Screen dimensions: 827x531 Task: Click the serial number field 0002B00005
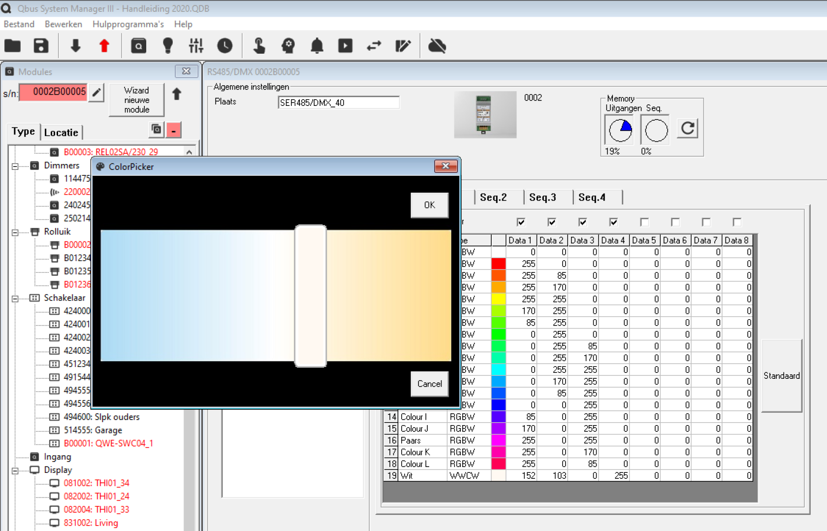(x=53, y=92)
